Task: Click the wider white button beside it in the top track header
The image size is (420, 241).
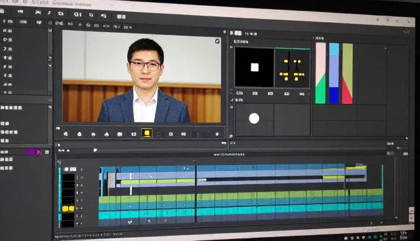Action: 73,170
